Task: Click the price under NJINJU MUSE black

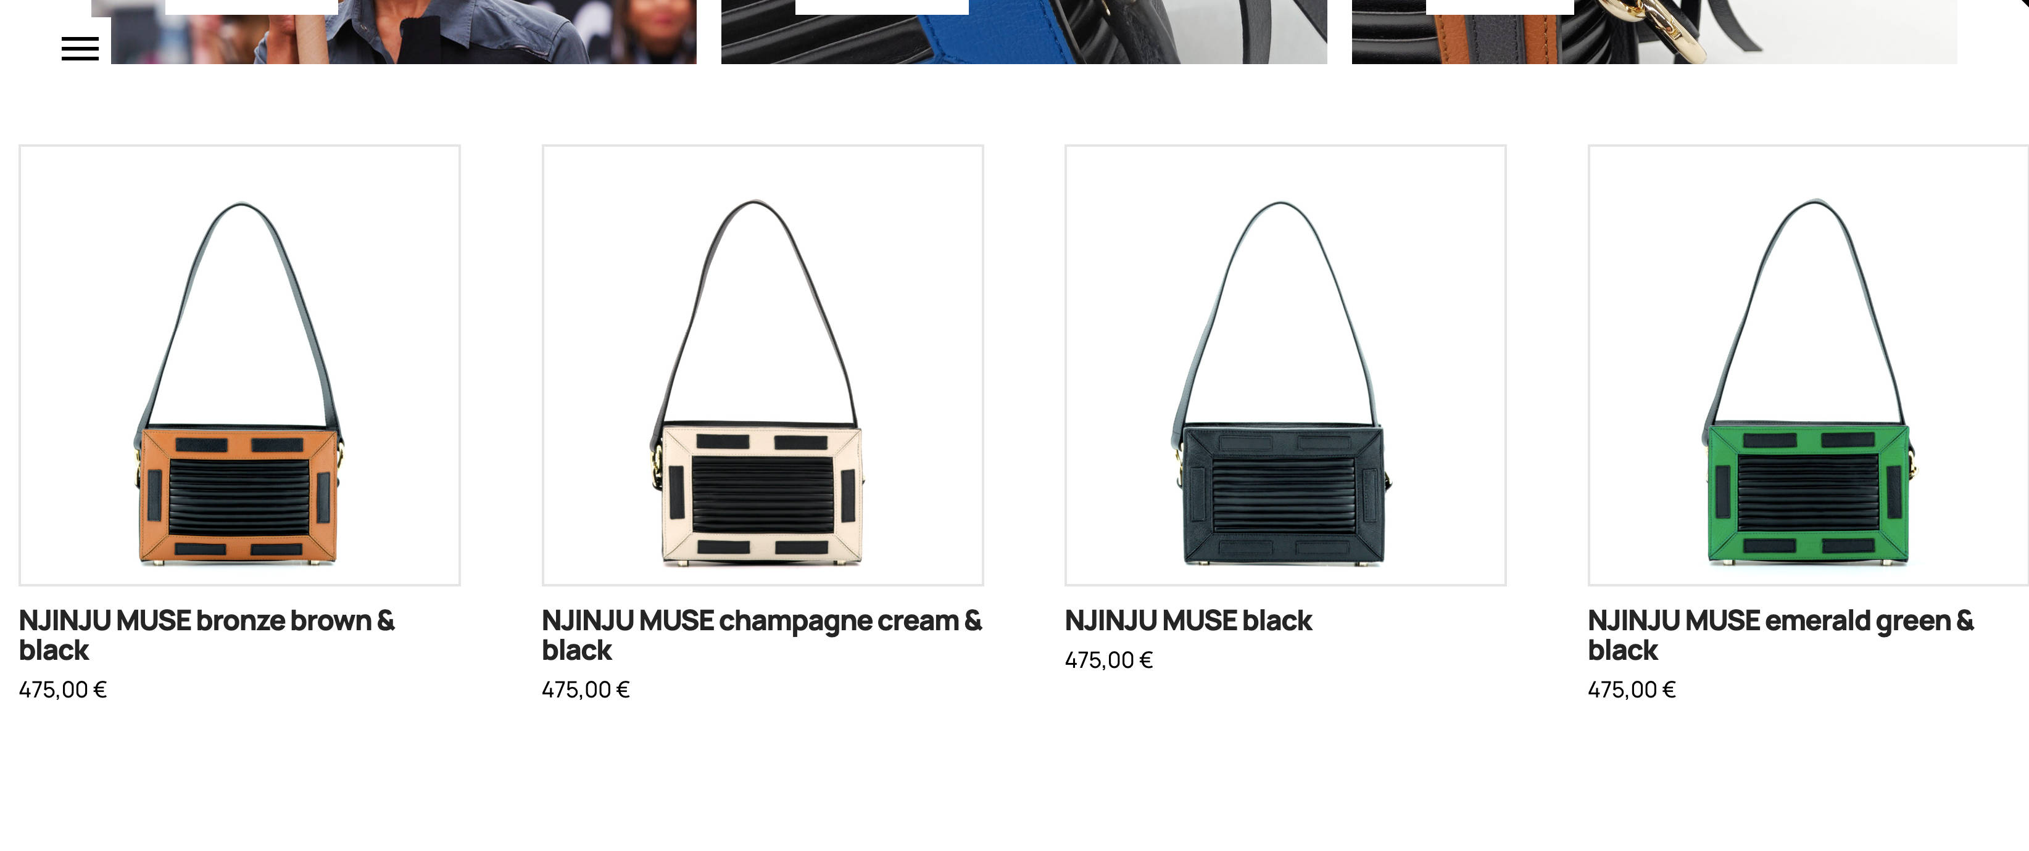Action: (1109, 660)
